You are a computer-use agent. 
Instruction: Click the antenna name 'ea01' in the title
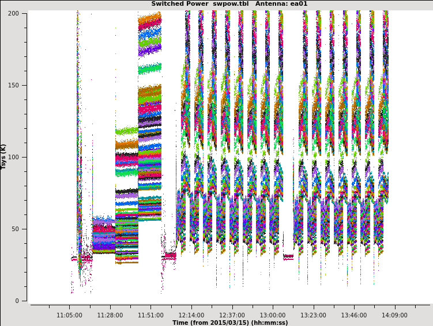point(298,4)
